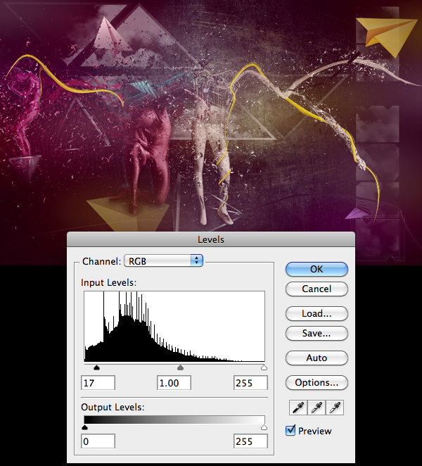Click the input black point slider
422x466 pixels.
[x=96, y=368]
